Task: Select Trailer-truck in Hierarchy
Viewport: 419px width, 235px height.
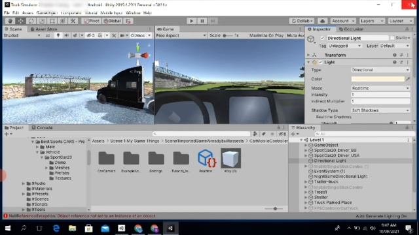Action: coord(326,181)
